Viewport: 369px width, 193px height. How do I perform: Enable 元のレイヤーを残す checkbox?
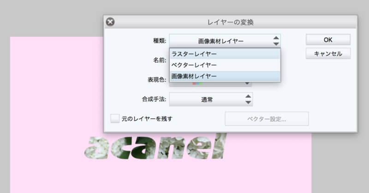[x=115, y=119]
